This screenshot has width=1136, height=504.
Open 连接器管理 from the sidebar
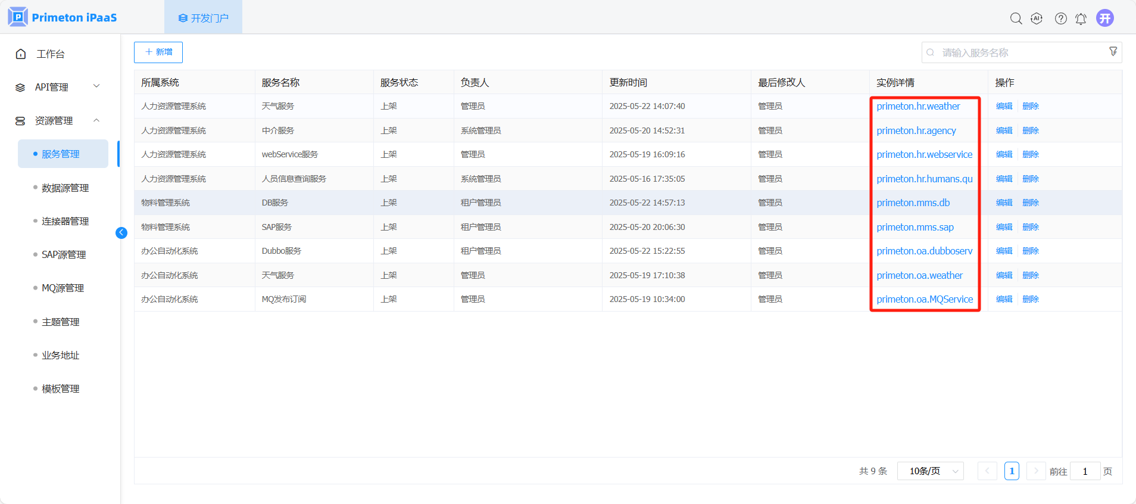coord(65,221)
